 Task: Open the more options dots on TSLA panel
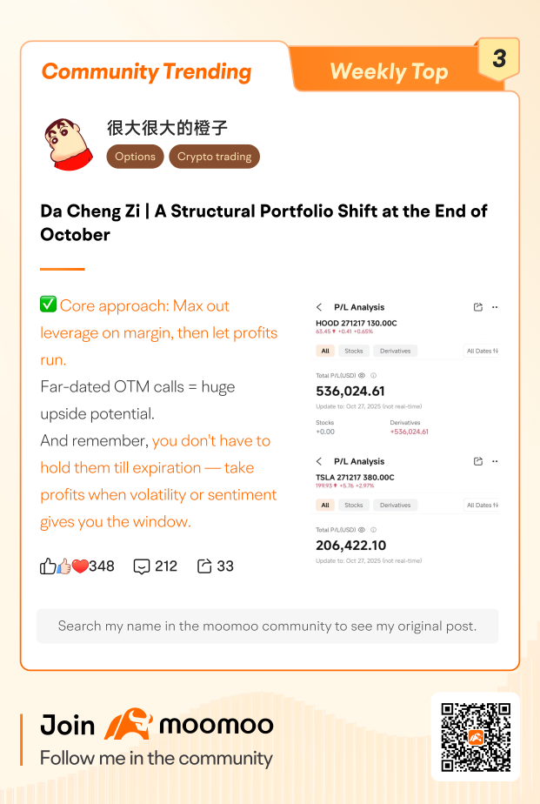pos(495,461)
